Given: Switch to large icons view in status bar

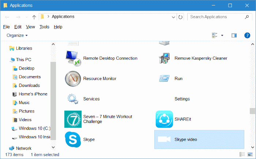Looking at the screenshot, I should [250, 154].
